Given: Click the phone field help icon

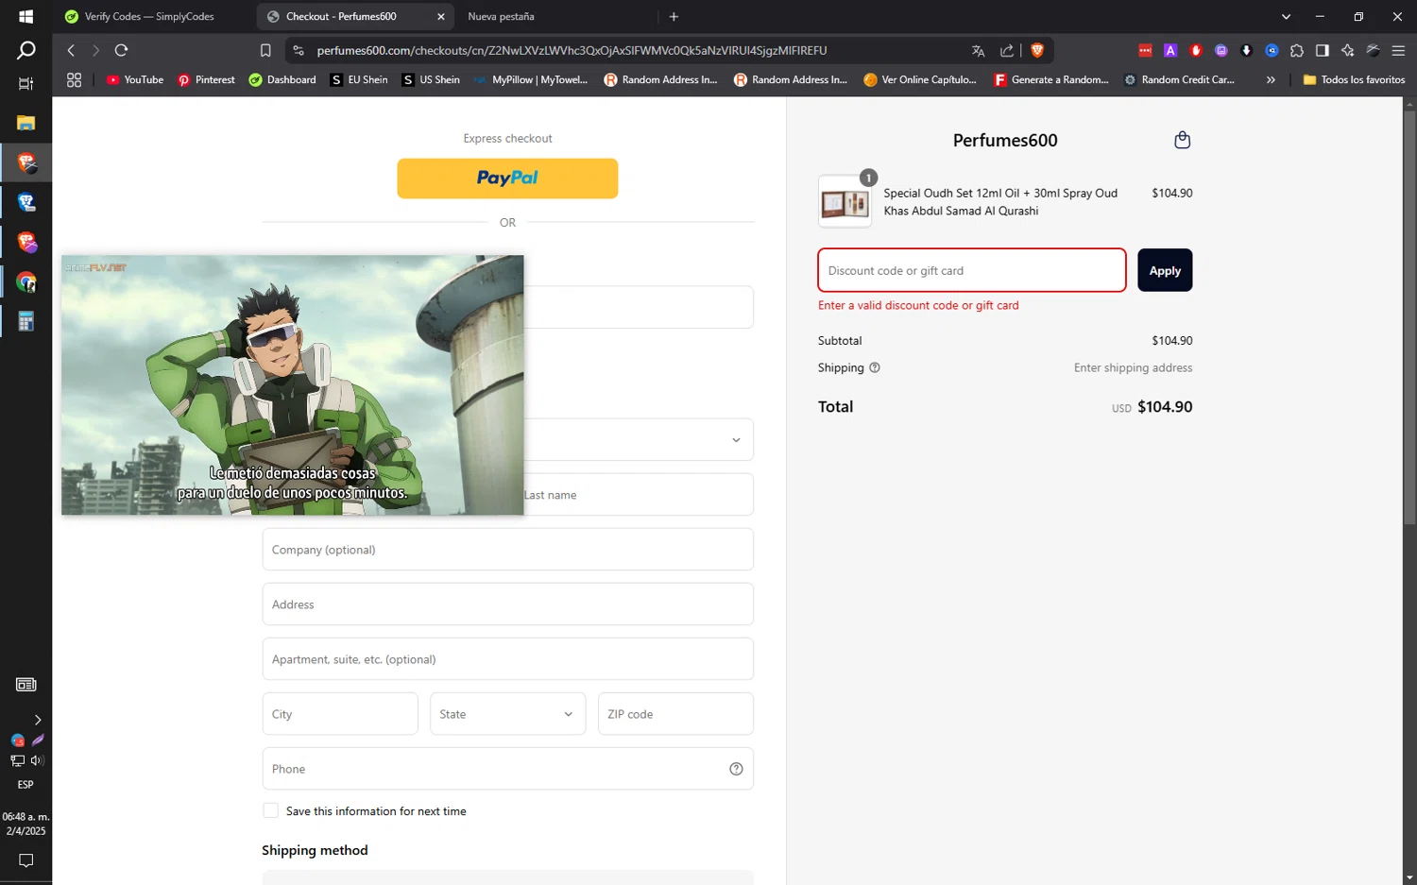Looking at the screenshot, I should [736, 769].
